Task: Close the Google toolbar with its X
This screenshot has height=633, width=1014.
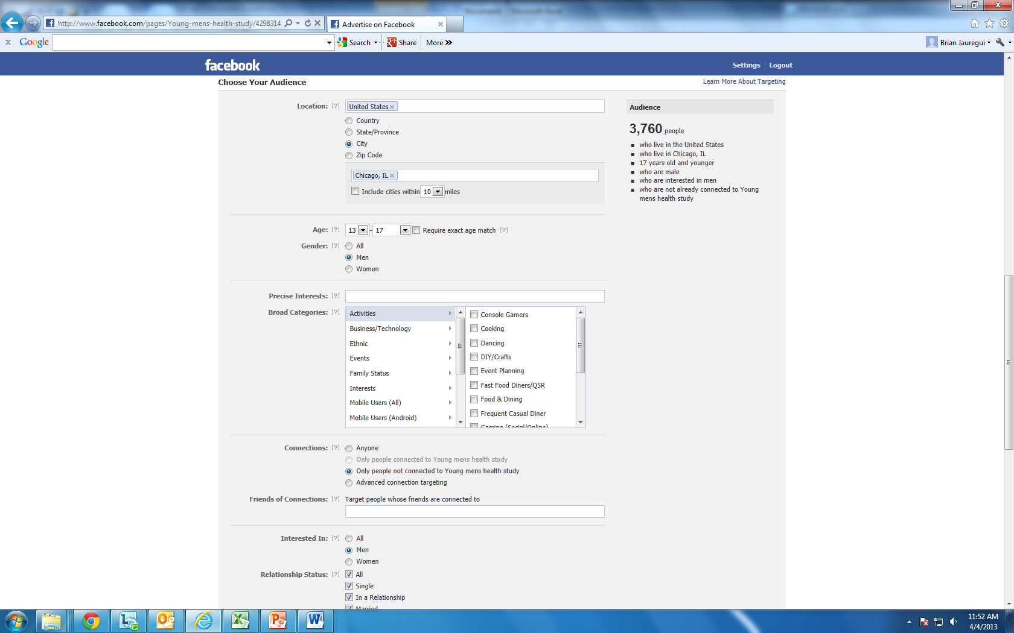Action: (8, 42)
